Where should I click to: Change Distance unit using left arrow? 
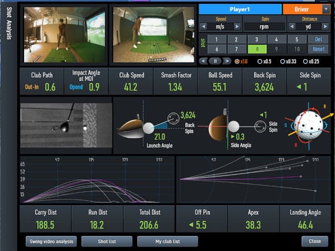tap(292, 27)
